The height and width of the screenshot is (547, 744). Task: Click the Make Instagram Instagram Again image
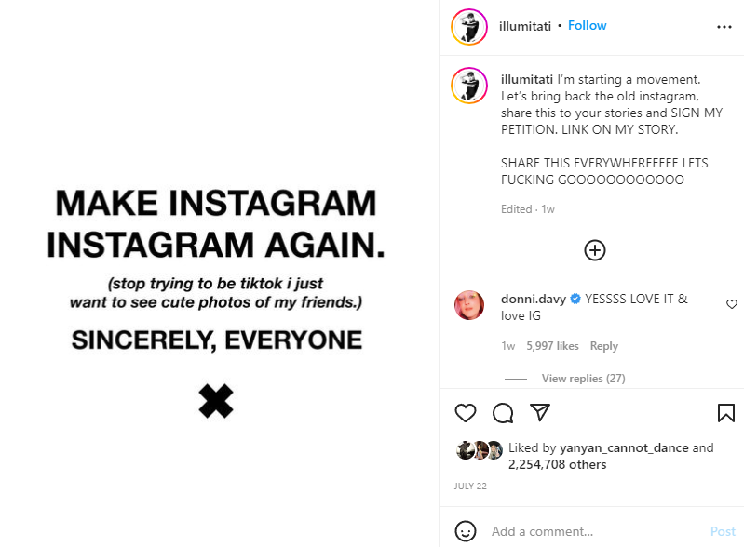click(219, 273)
